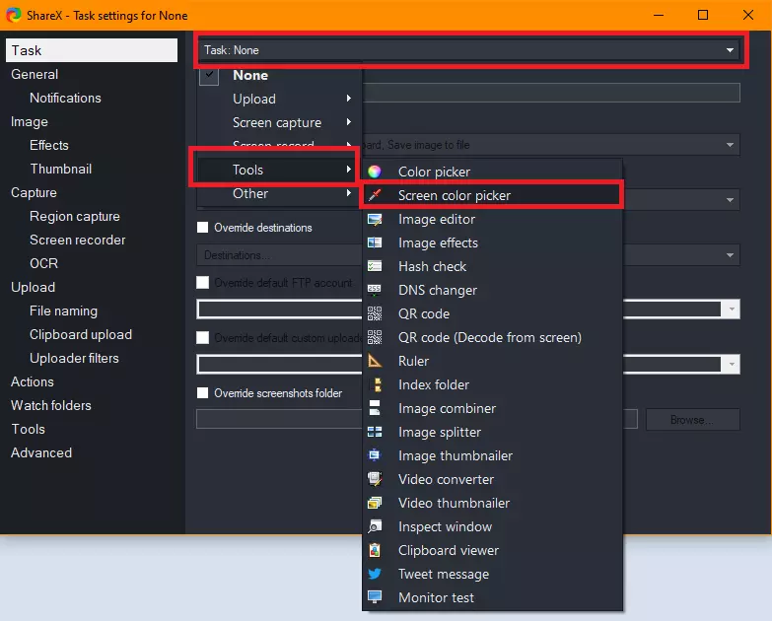
Task: Click the Image editor icon
Action: click(x=375, y=219)
